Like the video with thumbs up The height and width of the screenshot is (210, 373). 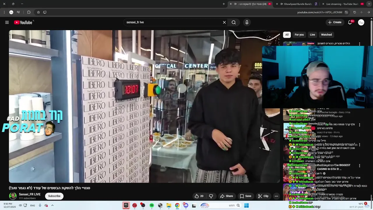click(x=199, y=196)
